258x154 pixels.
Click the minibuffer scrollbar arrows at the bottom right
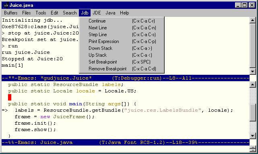(252, 149)
